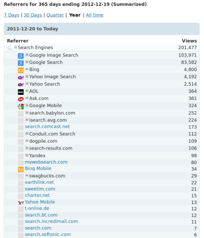Expand the swagbucks.com row
Image resolution: width=204 pixels, height=238 pixels.
pos(27,176)
